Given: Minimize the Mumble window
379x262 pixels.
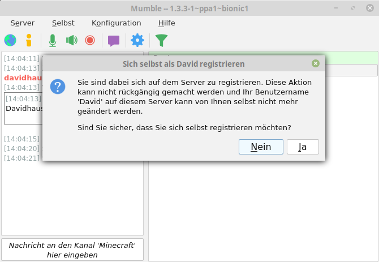Looking at the screenshot, I should click(336, 8).
